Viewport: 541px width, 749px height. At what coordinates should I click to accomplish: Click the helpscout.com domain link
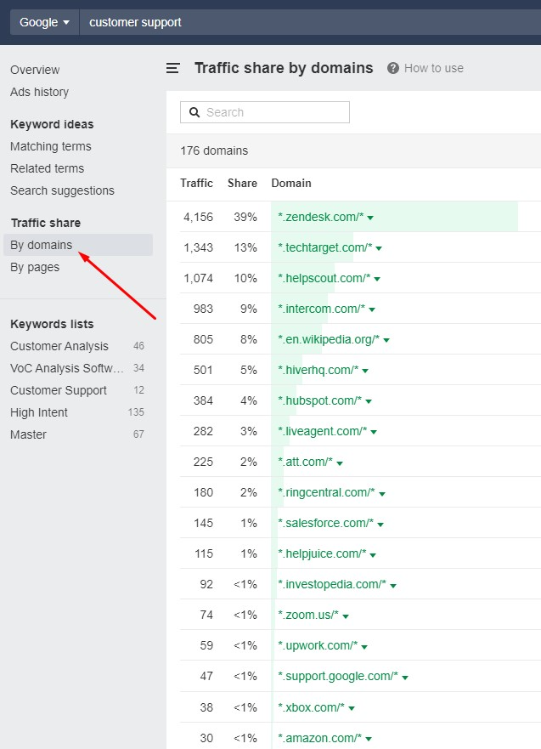[323, 278]
